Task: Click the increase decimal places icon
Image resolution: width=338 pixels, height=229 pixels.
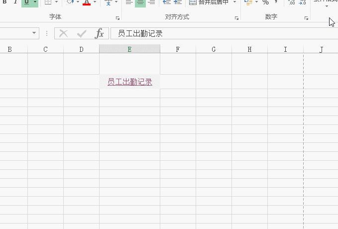Action: point(291,2)
